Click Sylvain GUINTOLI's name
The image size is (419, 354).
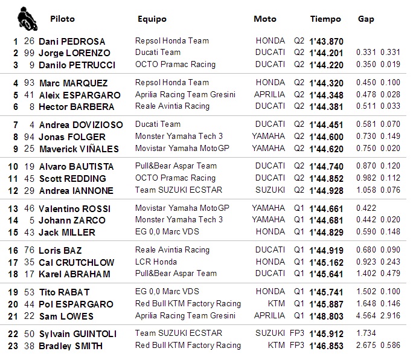78,334
